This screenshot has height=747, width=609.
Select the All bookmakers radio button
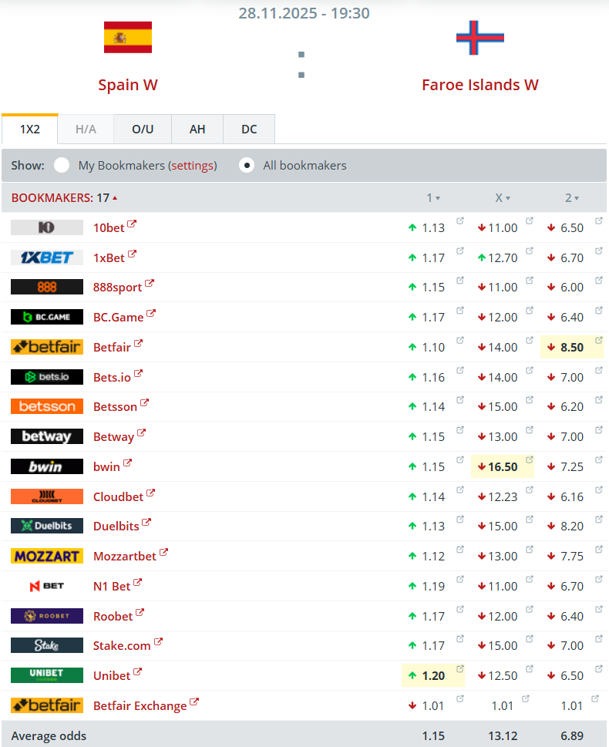pyautogui.click(x=247, y=165)
